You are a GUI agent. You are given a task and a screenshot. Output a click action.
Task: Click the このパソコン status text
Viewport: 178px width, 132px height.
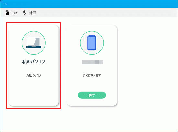(x=34, y=76)
